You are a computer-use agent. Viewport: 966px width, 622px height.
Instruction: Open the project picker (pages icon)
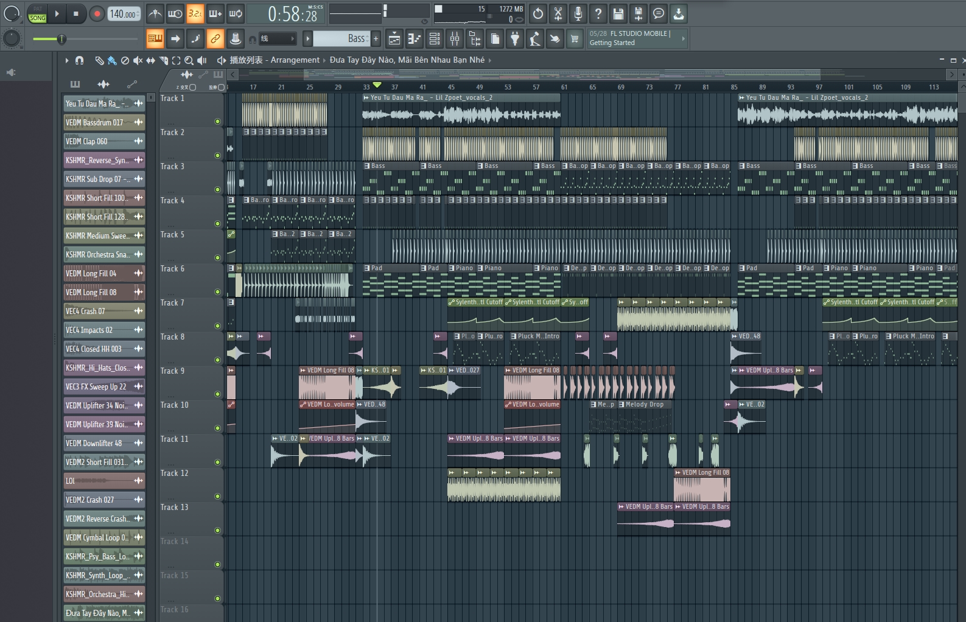[x=495, y=39]
